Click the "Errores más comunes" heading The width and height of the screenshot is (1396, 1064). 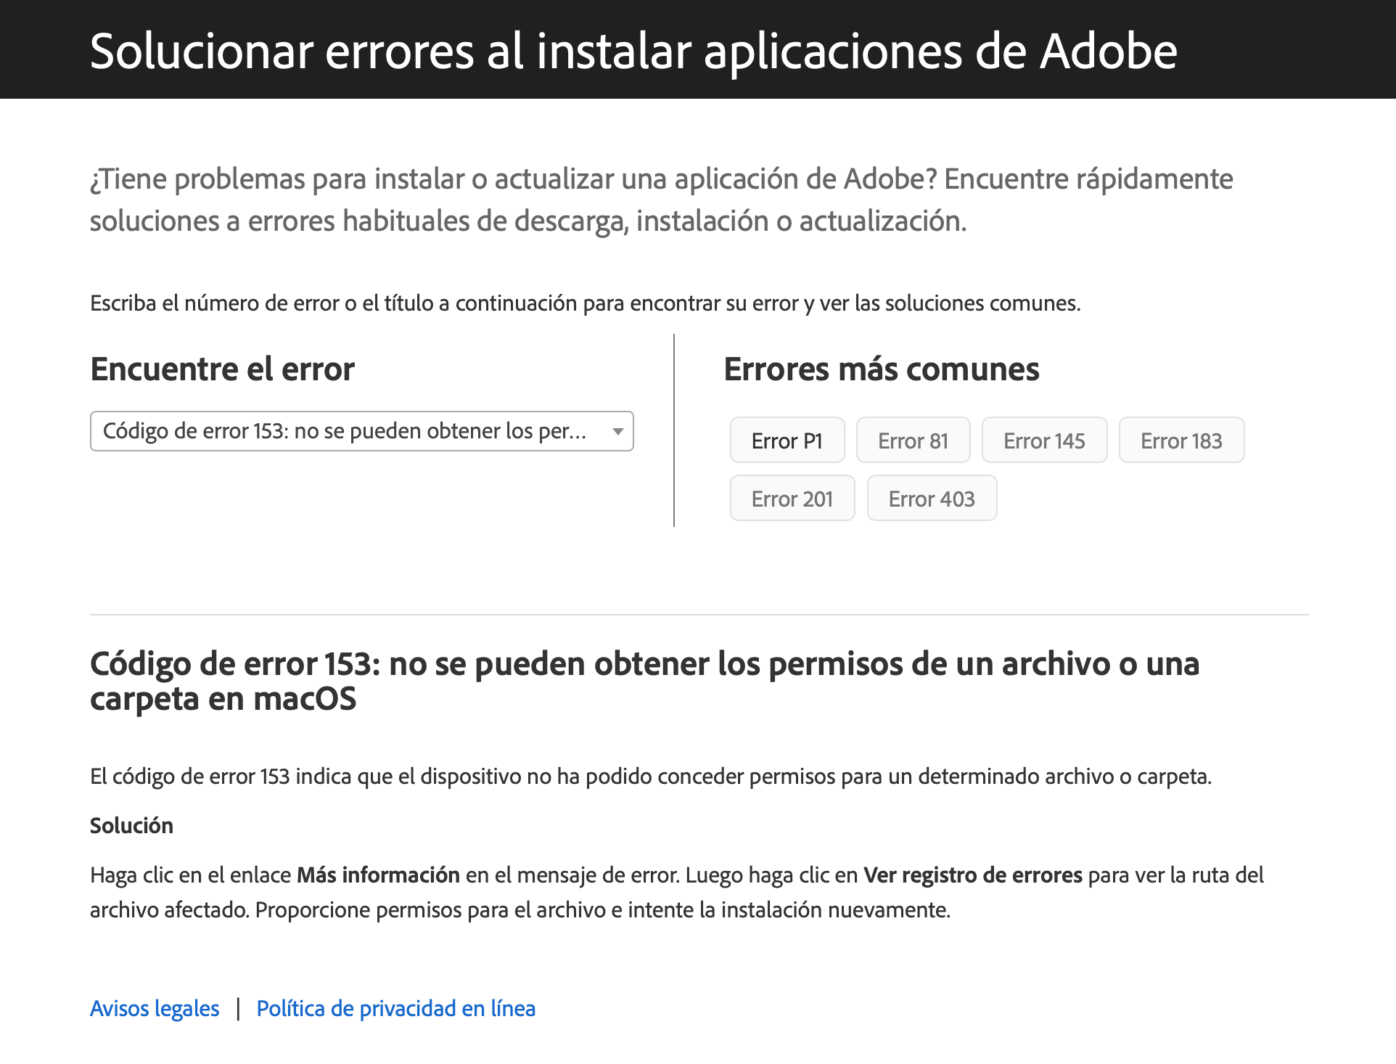[882, 369]
